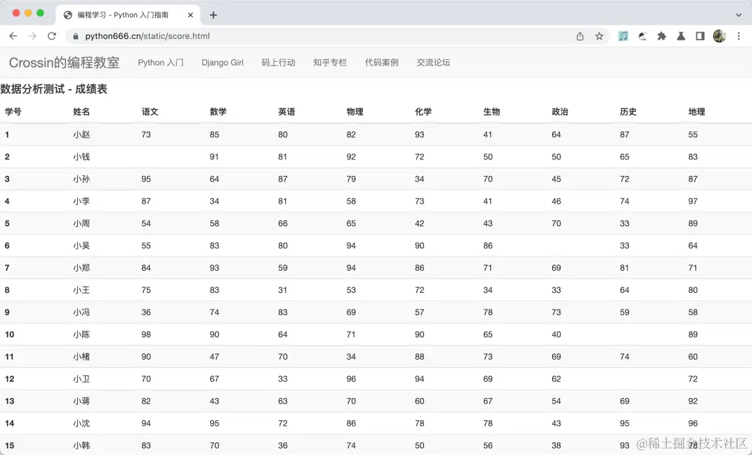The width and height of the screenshot is (752, 455).
Task: Click 小吴's 生物 score 86
Action: (487, 246)
